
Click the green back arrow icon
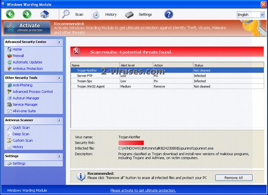(10, 14)
